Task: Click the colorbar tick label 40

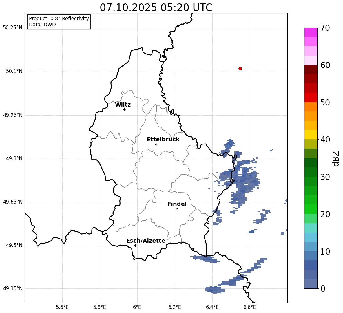Action: pos(325,140)
